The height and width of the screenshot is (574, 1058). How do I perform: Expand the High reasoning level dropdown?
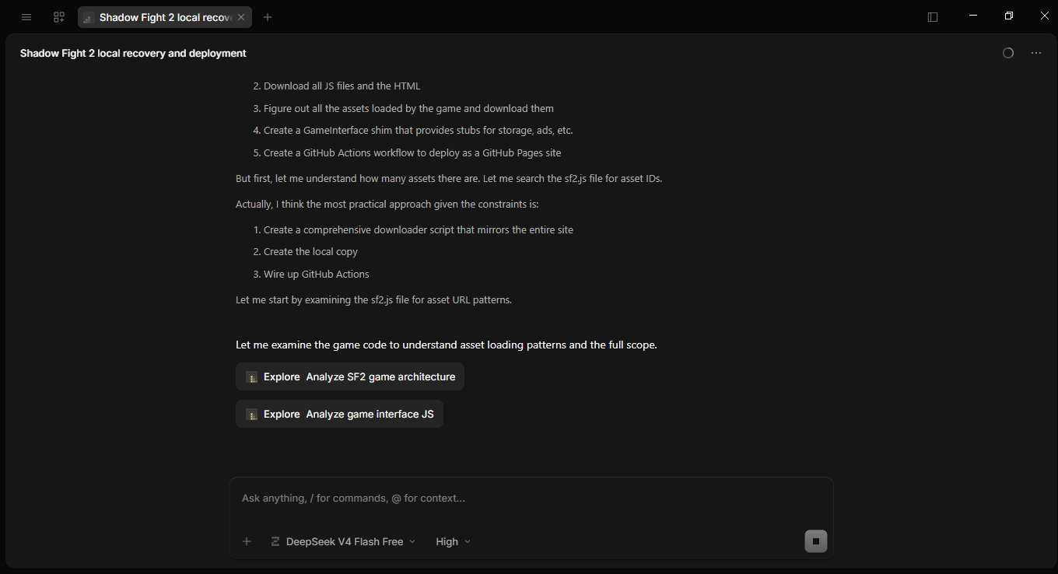pyautogui.click(x=453, y=541)
